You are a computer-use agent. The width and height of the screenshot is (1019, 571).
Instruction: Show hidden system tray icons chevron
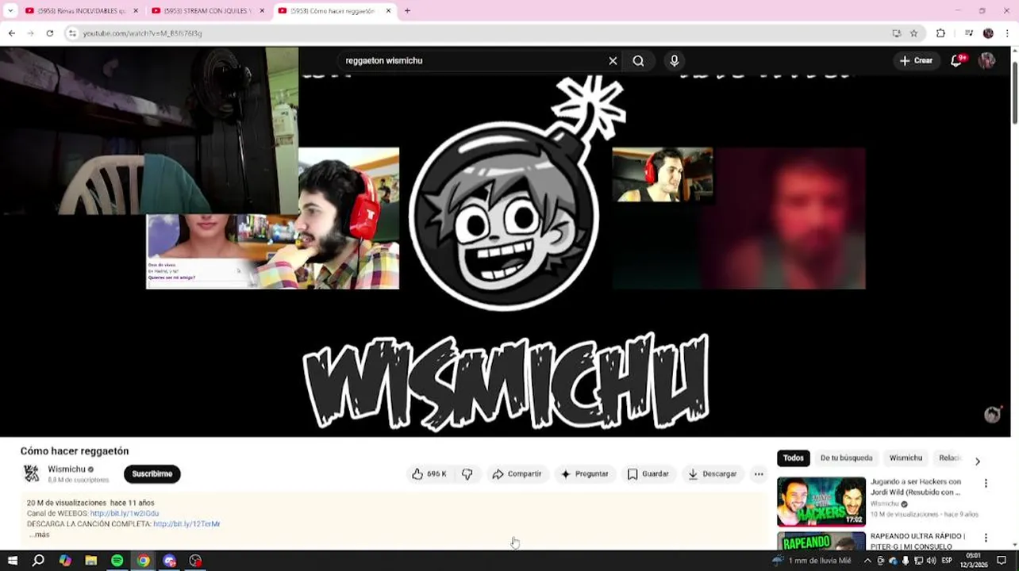(x=867, y=561)
